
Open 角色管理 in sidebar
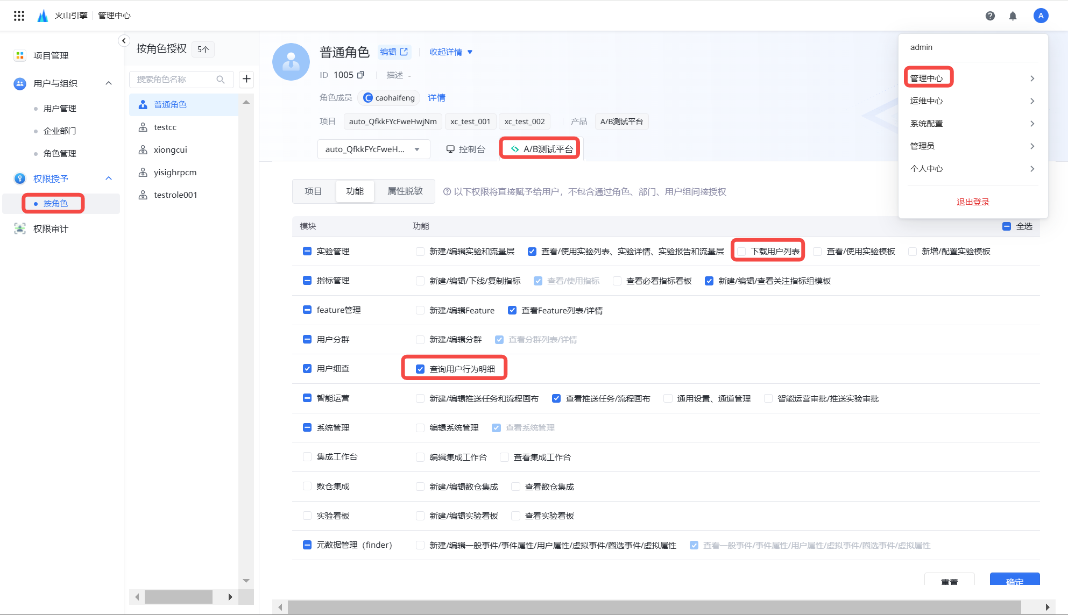click(60, 153)
